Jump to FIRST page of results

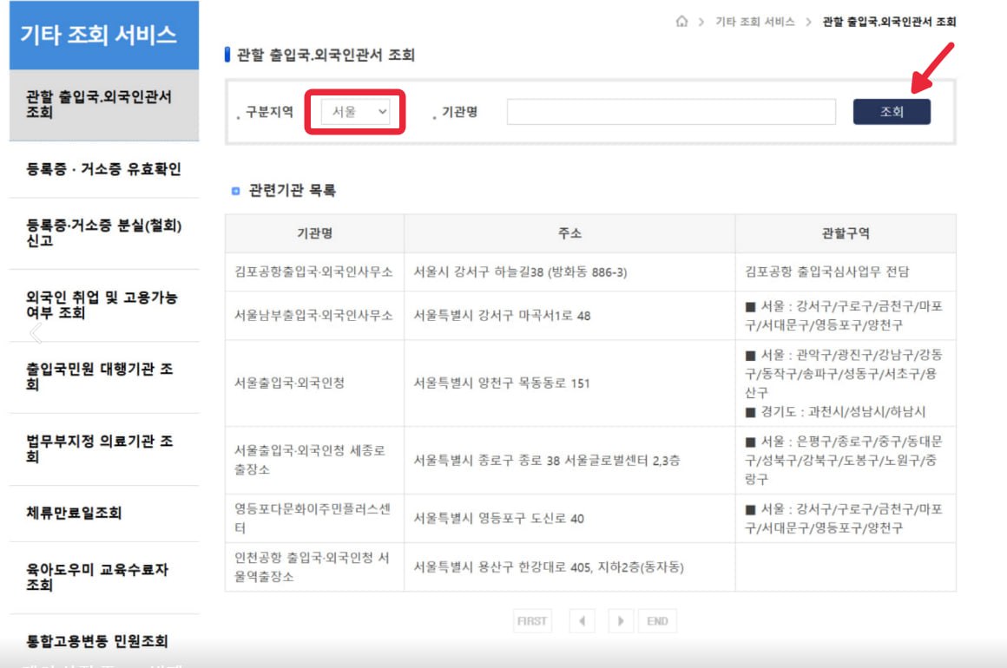tap(532, 621)
